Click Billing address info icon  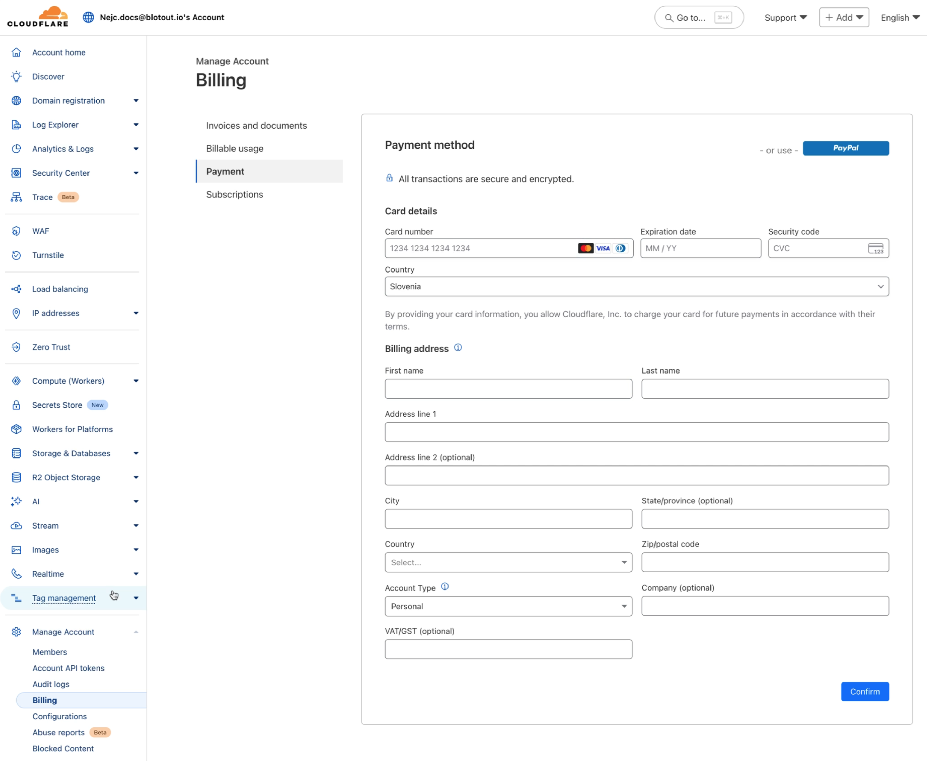(458, 348)
